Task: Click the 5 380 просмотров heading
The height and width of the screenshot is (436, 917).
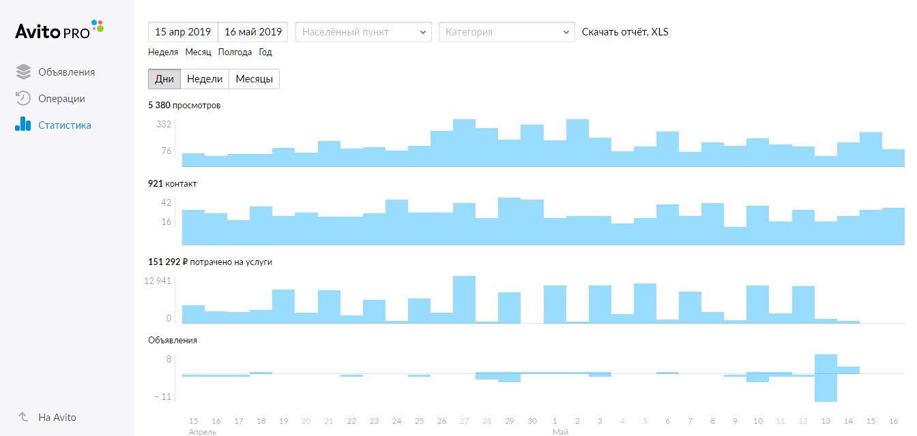Action: 184,106
